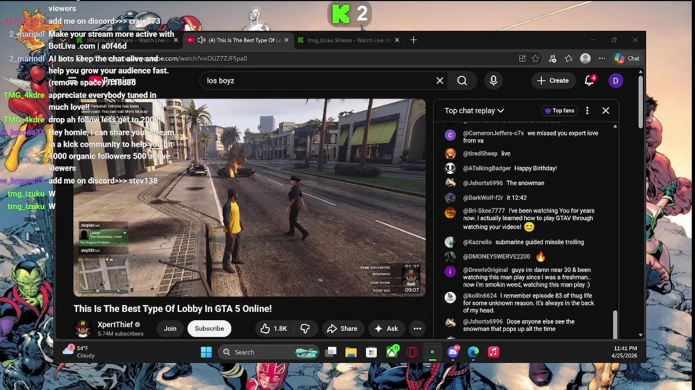695x390 pixels.
Task: Open the browser Favorites list icon
Action: tap(569, 58)
